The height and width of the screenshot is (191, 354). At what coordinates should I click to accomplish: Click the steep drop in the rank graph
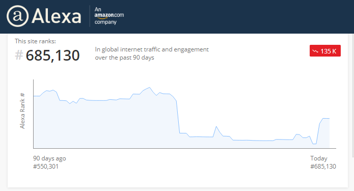point(178,117)
